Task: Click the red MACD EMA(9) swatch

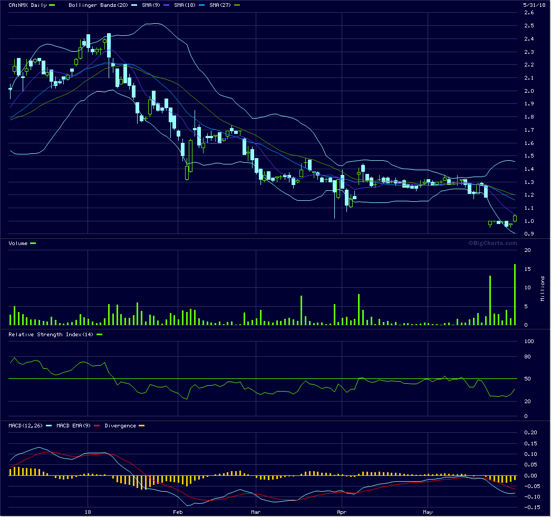Action: click(x=97, y=426)
